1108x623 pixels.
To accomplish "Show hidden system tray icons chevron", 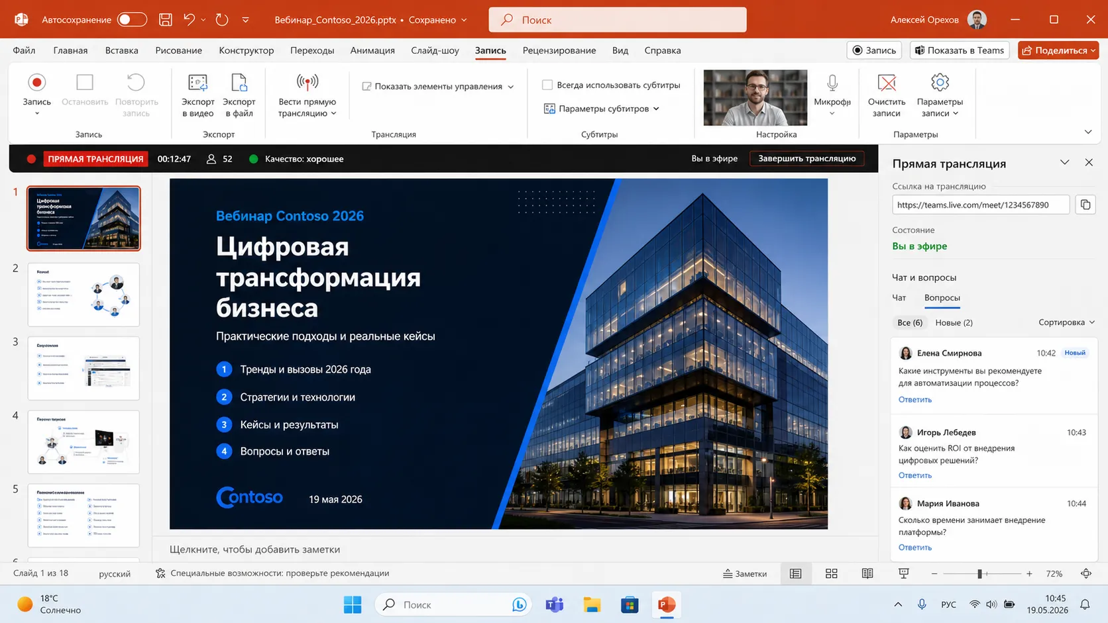I will pos(898,604).
